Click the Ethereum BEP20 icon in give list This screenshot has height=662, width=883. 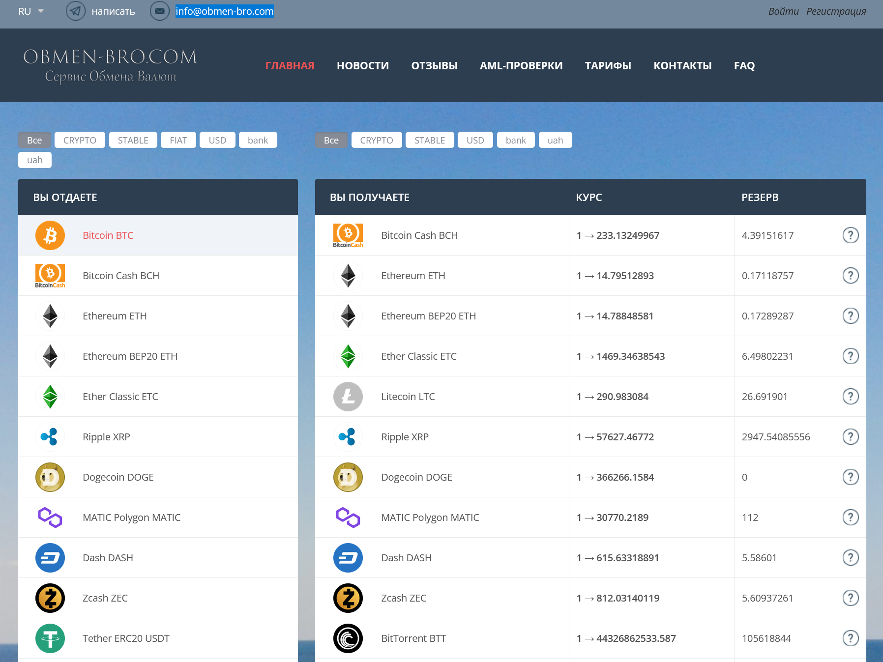click(50, 356)
